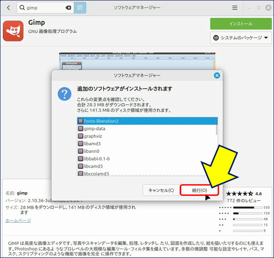Select fonts-liberation2 in the package list
The width and height of the screenshot is (274, 258).
[x=147, y=121]
